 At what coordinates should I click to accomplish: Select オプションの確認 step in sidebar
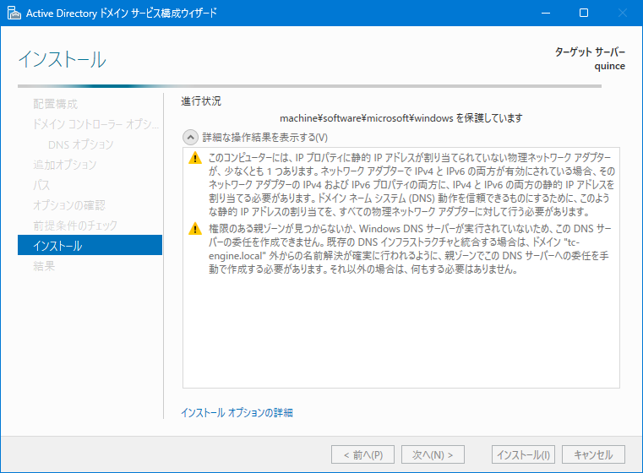tap(69, 205)
